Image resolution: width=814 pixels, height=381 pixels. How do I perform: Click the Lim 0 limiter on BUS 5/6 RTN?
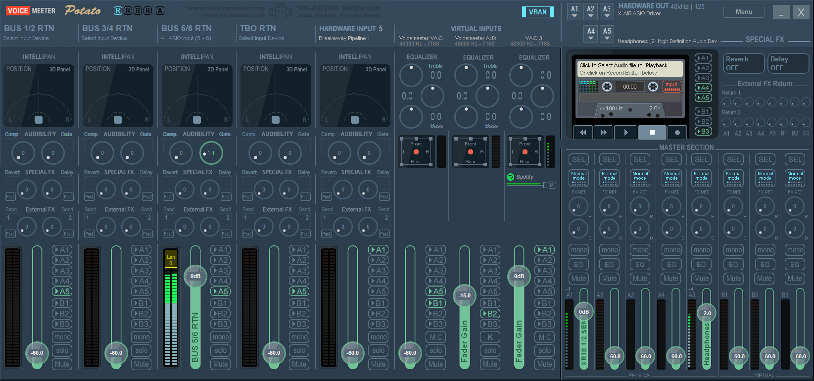171,259
